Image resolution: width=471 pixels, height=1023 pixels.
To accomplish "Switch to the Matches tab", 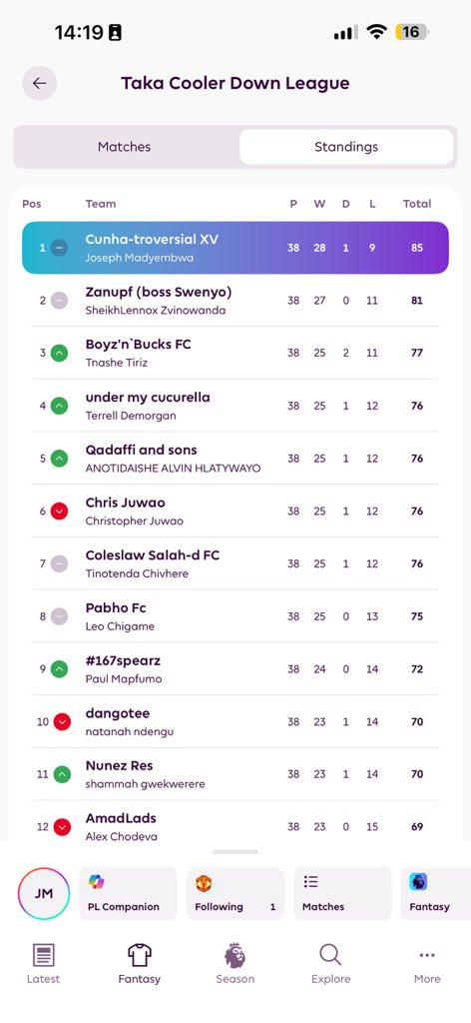I will pos(125,147).
